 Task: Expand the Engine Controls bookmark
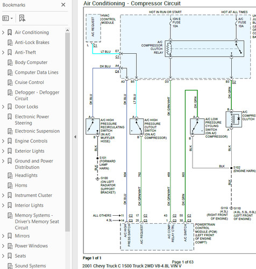(x=3, y=141)
